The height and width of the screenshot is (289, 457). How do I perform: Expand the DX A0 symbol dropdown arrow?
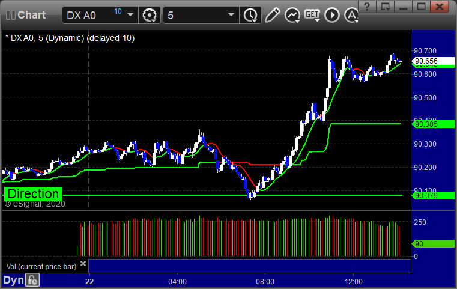[x=130, y=15]
